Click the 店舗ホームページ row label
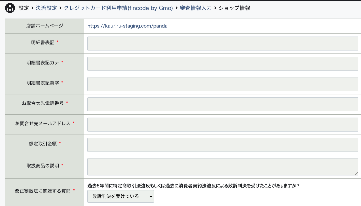This screenshot has height=206, width=361. (45, 26)
